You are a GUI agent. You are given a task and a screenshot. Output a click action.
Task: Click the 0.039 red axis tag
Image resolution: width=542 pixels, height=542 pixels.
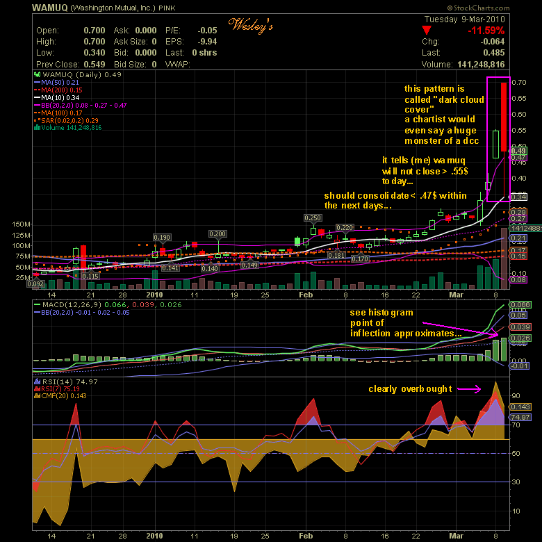(520, 327)
